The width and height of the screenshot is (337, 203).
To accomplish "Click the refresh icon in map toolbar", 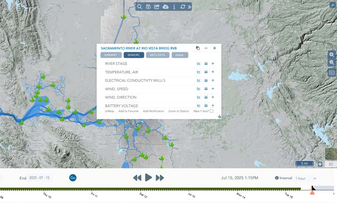I will tap(182, 7).
